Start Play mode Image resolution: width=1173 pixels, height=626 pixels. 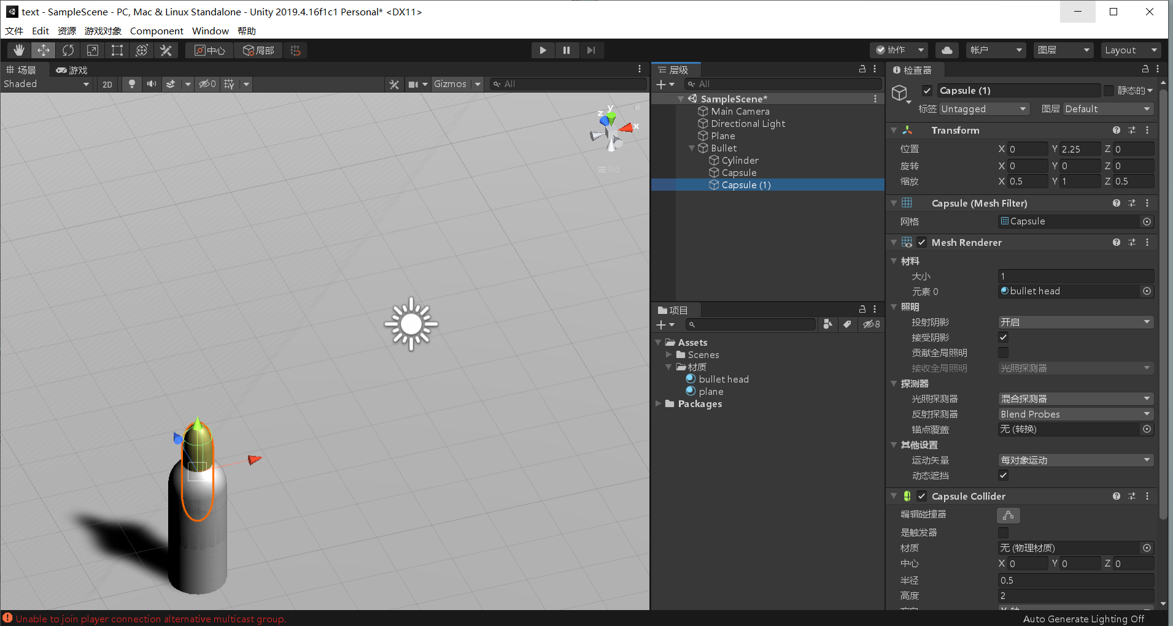(x=543, y=50)
